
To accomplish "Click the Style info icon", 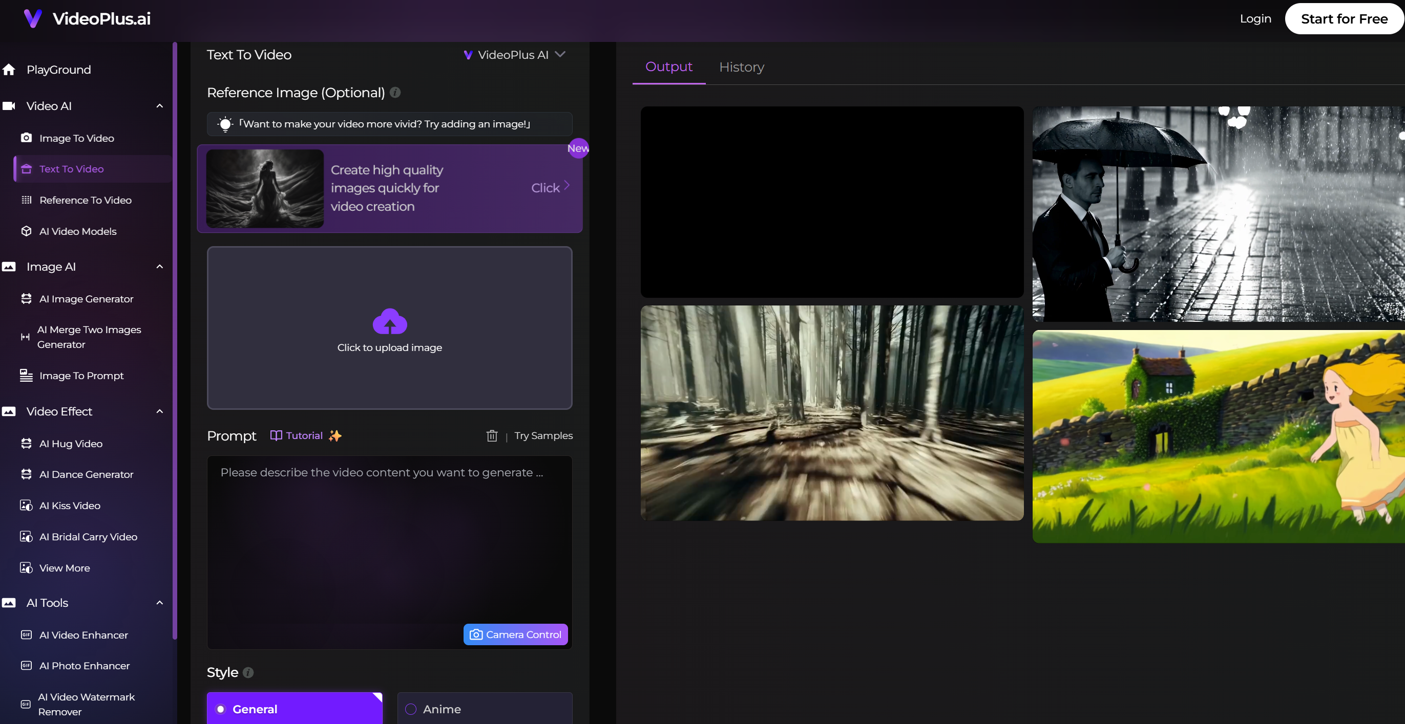I will pyautogui.click(x=248, y=673).
